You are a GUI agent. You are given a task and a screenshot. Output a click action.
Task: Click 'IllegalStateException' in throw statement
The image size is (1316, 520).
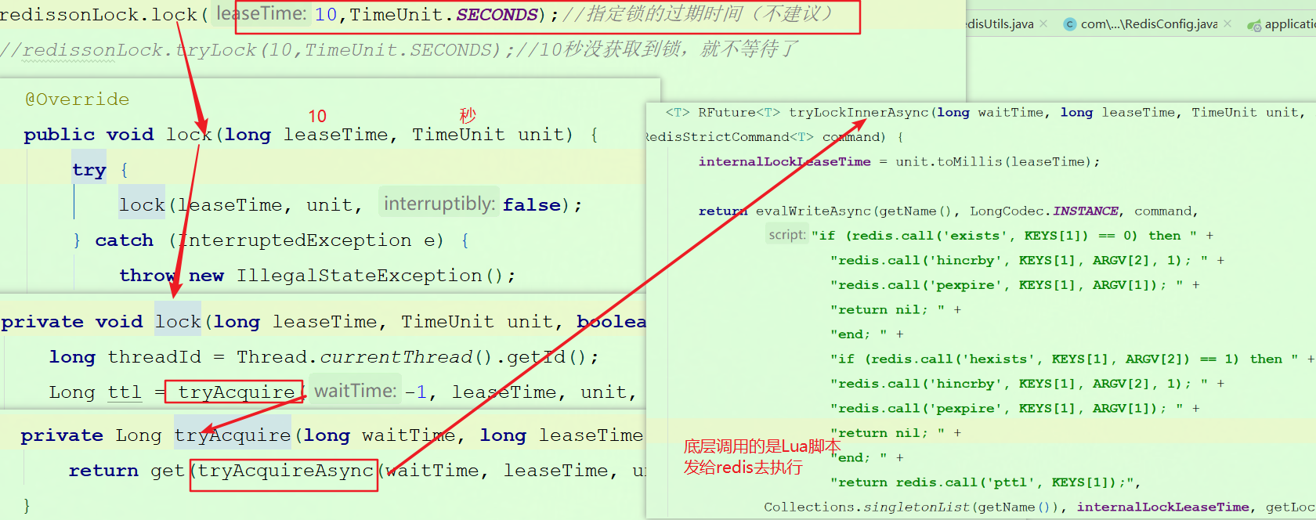(x=360, y=275)
